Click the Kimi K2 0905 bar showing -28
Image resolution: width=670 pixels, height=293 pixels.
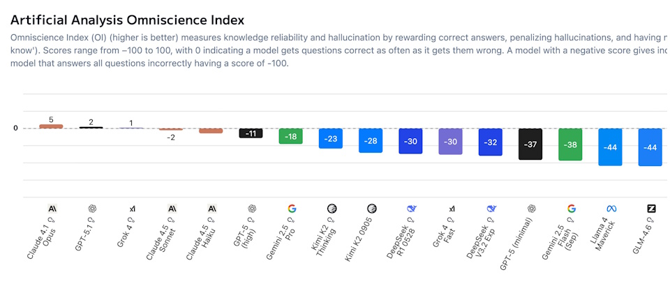371,140
